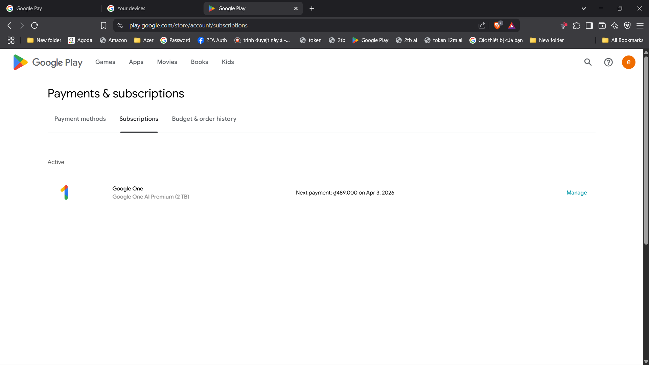
Task: Open the token 12m ai bookmark
Action: [x=443, y=40]
